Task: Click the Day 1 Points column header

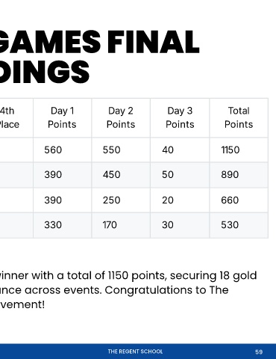Action: [63, 117]
